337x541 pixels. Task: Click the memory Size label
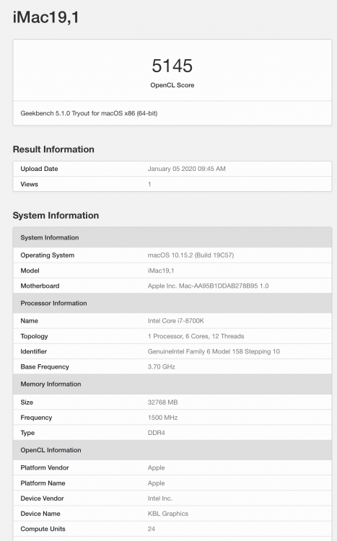(27, 403)
